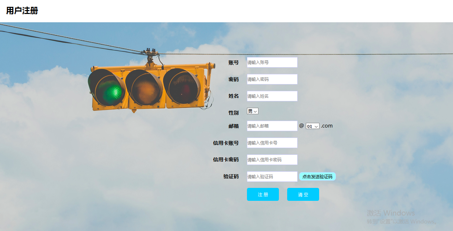
Task: Click the 账号 account input field
Action: click(x=272, y=62)
